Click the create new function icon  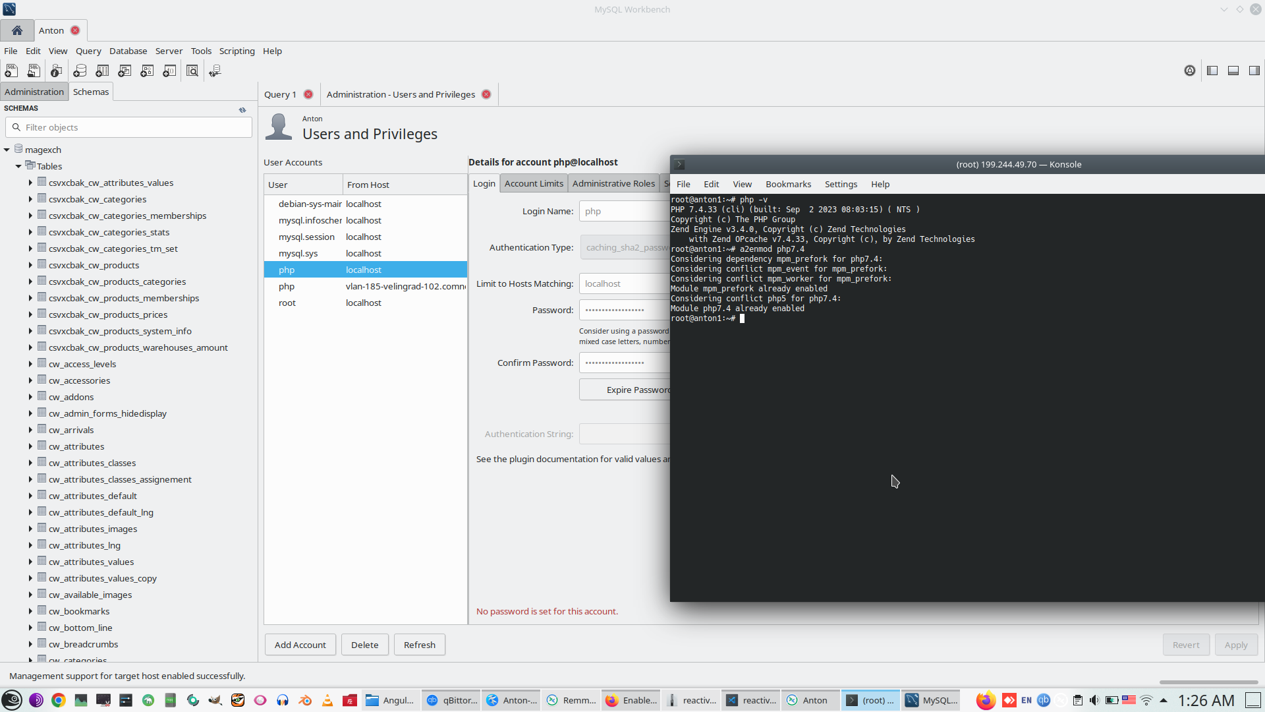click(169, 71)
